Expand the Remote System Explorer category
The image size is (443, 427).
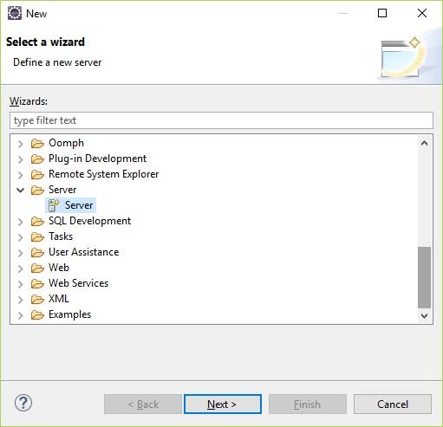pos(20,175)
